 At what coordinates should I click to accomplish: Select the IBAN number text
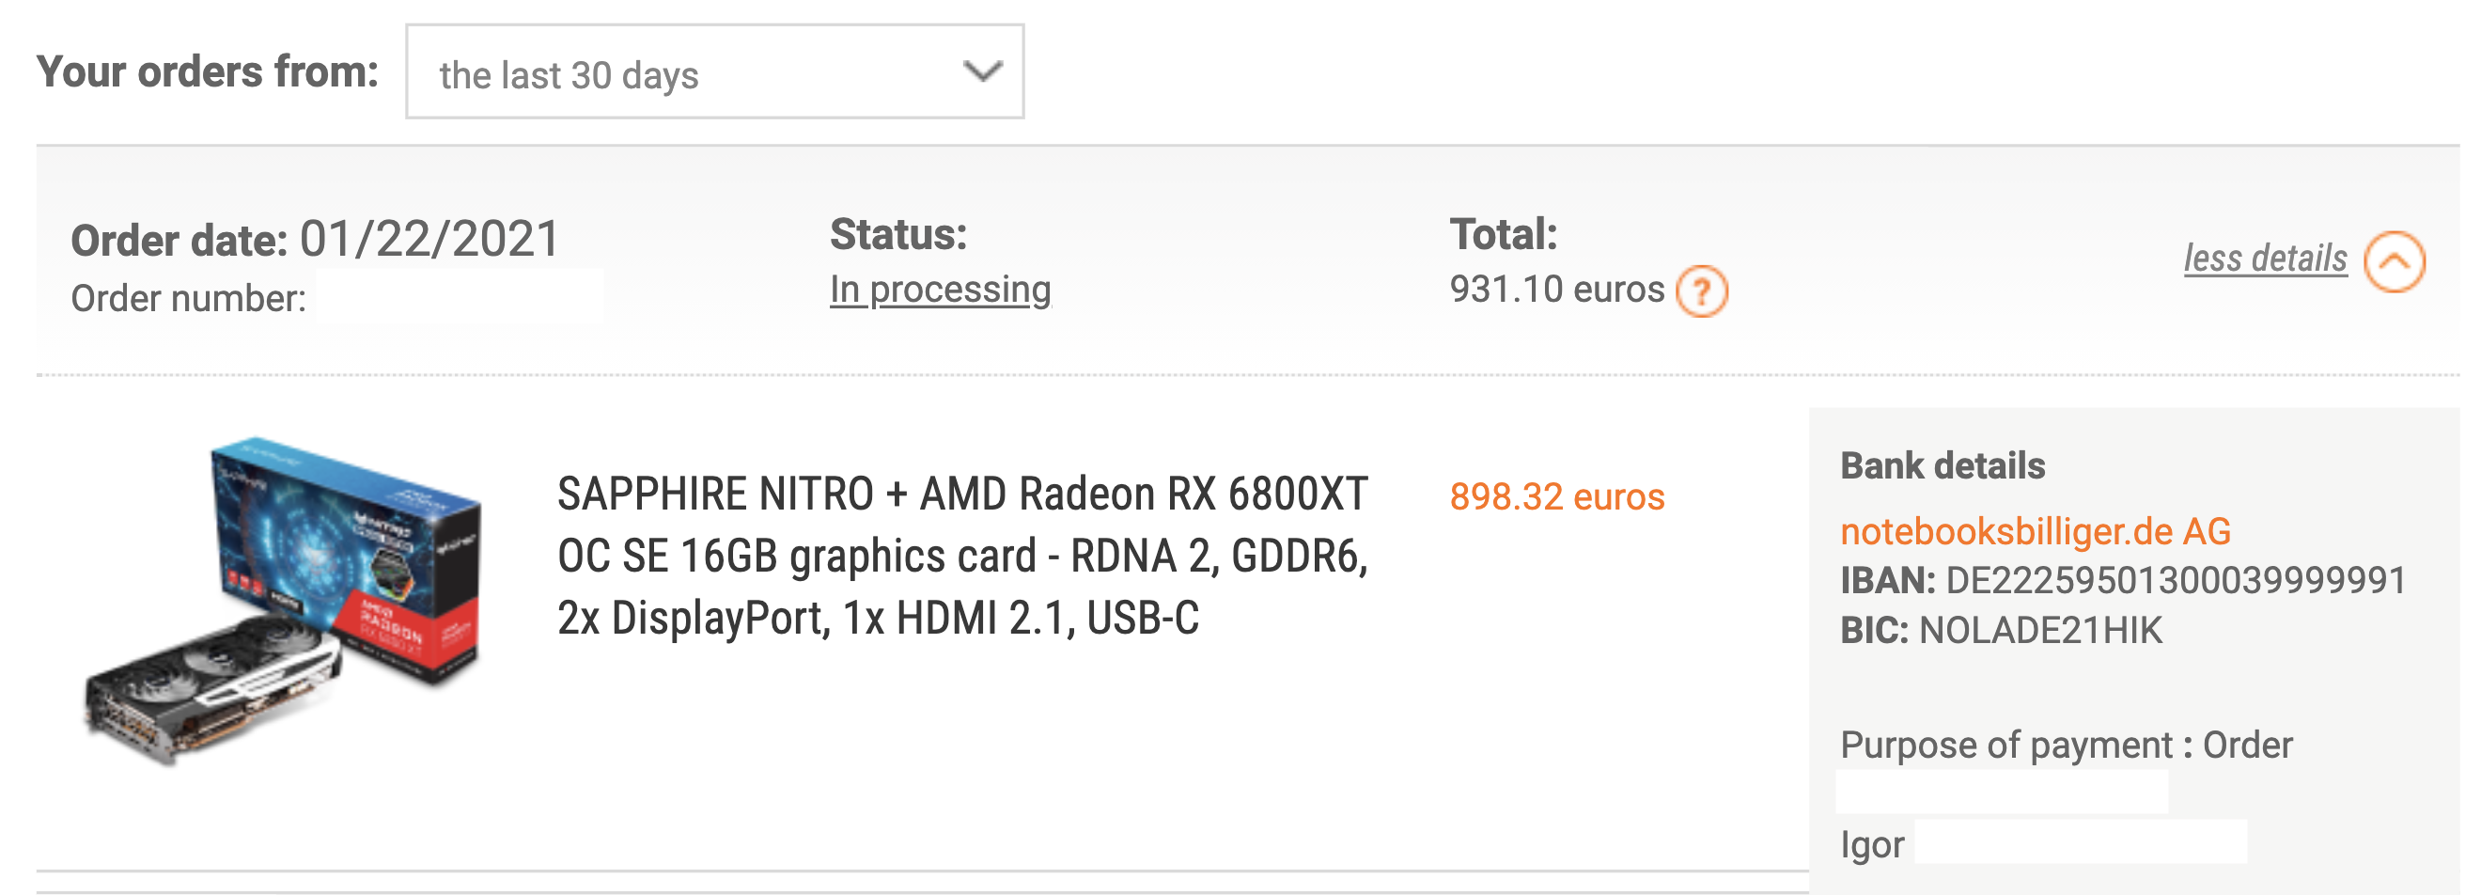[x=2176, y=581]
